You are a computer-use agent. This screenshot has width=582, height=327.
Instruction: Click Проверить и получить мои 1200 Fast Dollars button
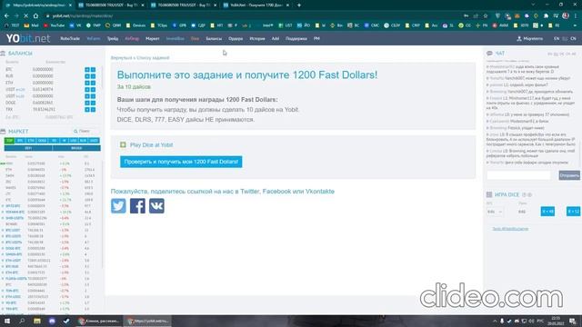pyautogui.click(x=181, y=162)
